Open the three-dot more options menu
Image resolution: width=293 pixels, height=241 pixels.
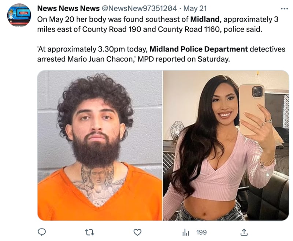[x=285, y=8]
